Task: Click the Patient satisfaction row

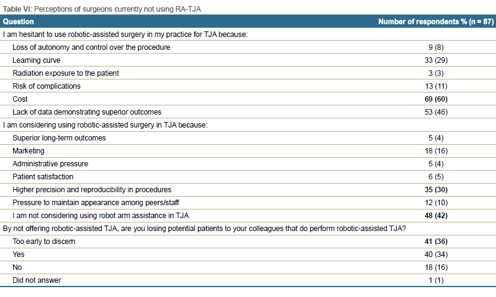Action: [248, 177]
